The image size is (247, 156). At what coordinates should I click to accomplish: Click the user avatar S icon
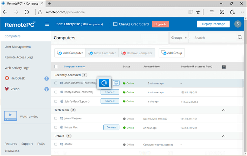(x=238, y=24)
